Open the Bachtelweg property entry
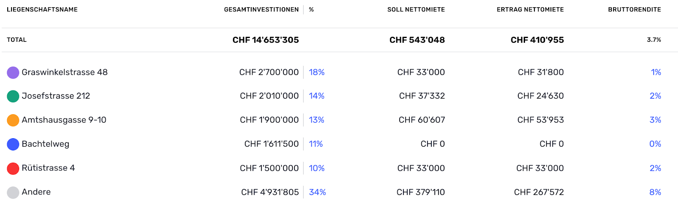 (45, 144)
